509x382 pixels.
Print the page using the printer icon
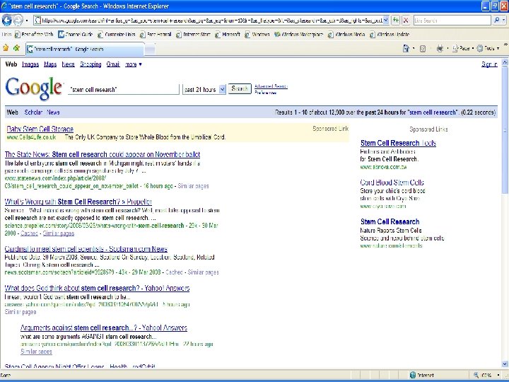[x=440, y=48]
